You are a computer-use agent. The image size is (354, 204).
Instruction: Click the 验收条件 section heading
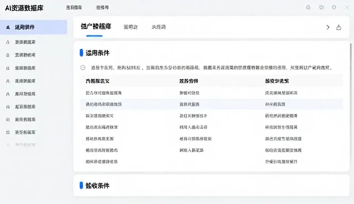(x=97, y=186)
